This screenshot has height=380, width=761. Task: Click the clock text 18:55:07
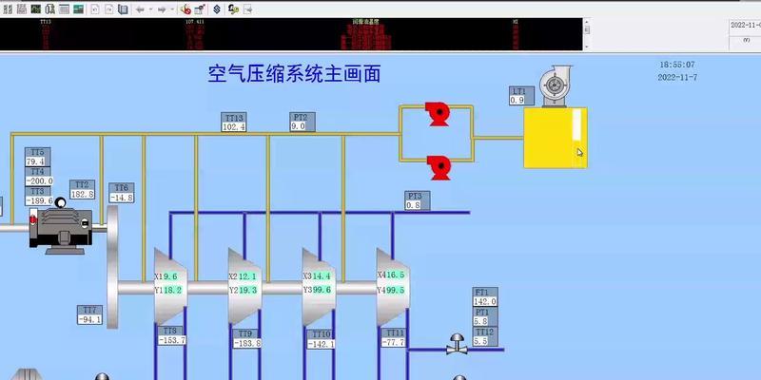pos(677,65)
